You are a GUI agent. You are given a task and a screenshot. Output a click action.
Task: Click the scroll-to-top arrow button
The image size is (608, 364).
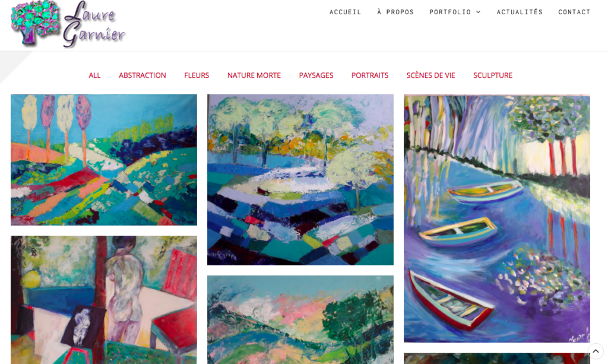coord(596,351)
